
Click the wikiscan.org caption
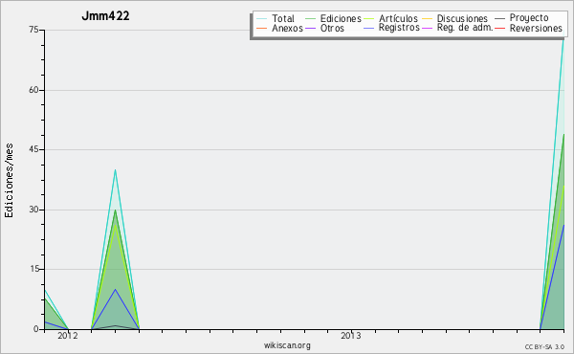click(x=287, y=345)
